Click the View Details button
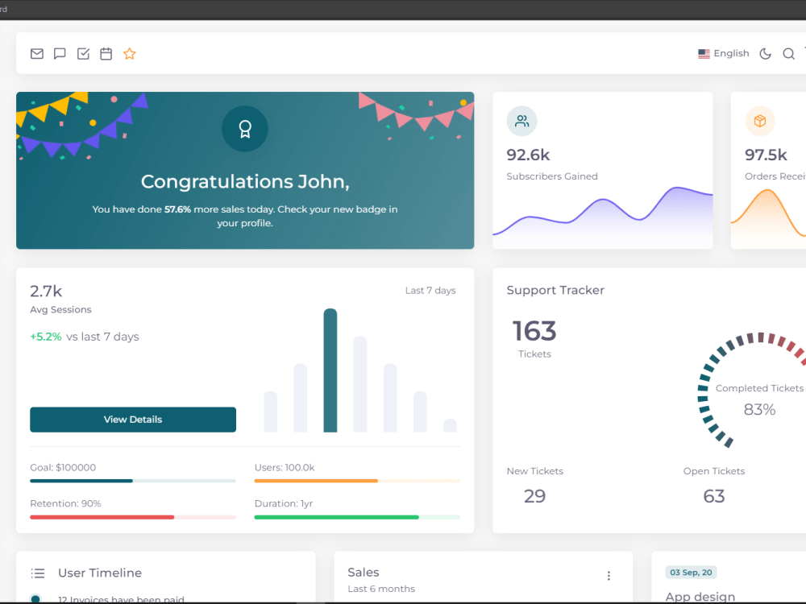 coord(133,420)
